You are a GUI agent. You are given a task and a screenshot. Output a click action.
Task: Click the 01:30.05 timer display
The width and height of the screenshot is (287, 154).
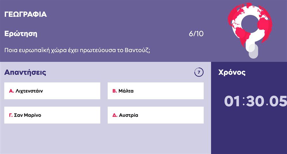tap(255, 101)
